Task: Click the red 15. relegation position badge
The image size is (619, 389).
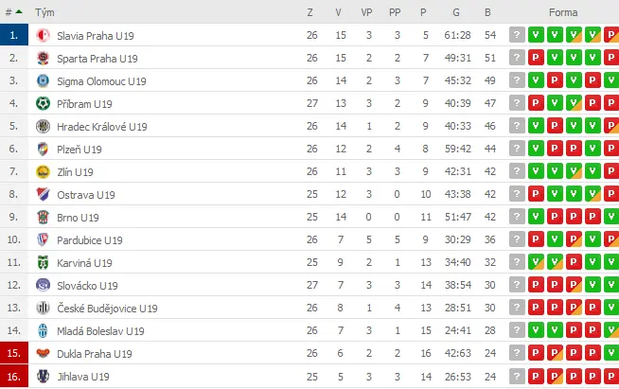Action: click(x=14, y=353)
